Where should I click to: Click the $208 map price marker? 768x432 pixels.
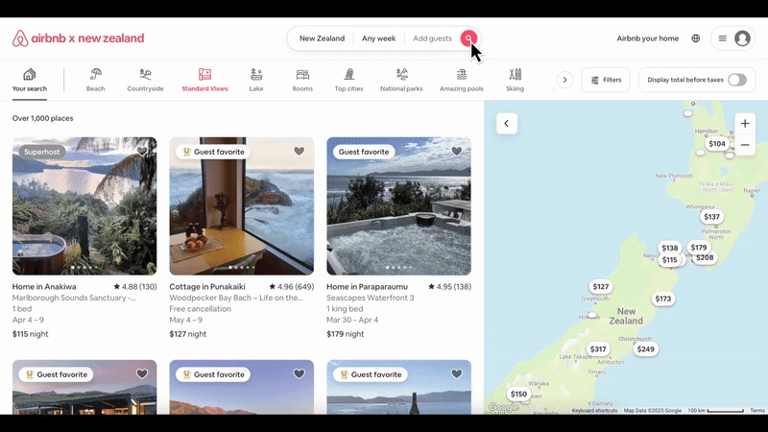coord(705,257)
